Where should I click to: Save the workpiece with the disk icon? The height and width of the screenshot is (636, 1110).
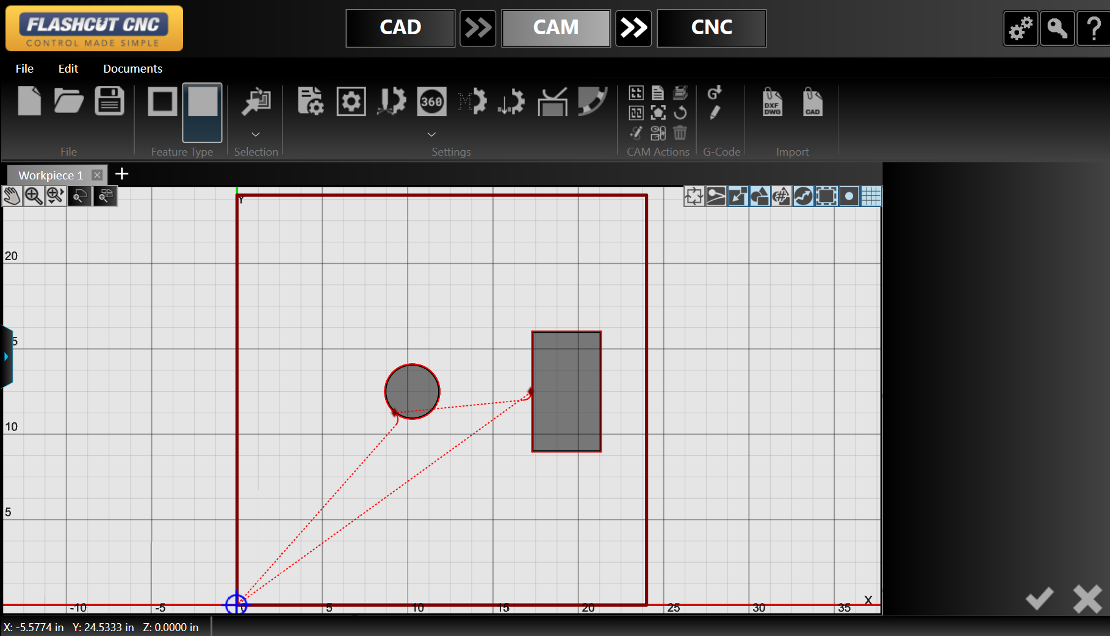click(x=109, y=101)
